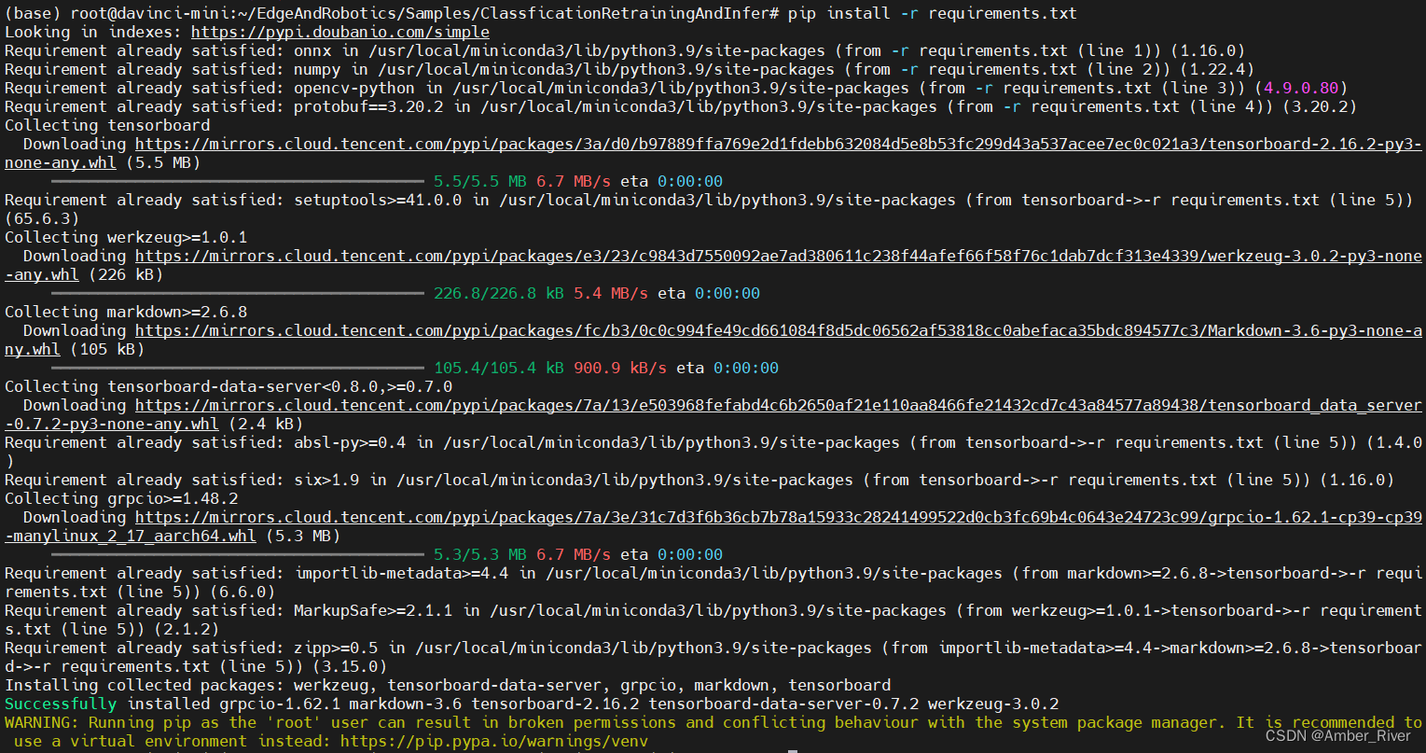1426x753 pixels.
Task: Click the 'Collecting markdown>=2.6.8' line
Action: 126,312
